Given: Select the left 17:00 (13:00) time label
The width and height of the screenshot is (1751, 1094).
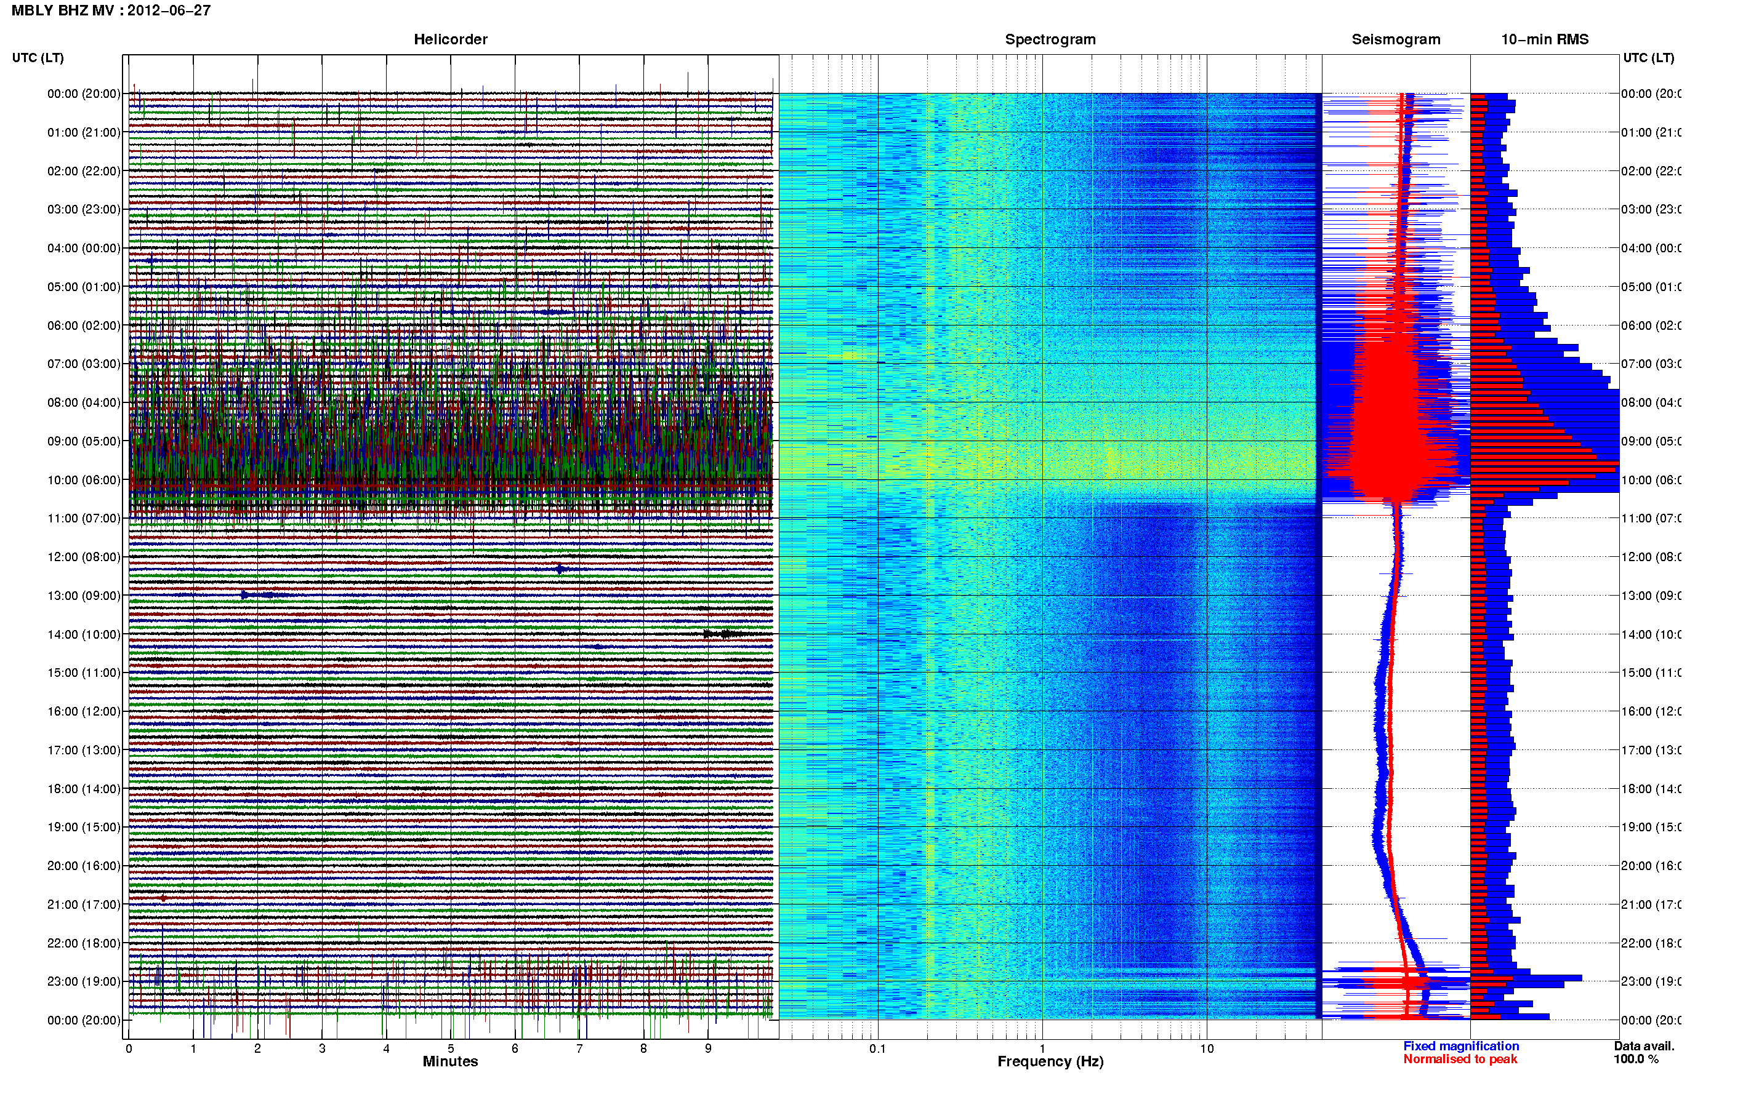Looking at the screenshot, I should 84,749.
